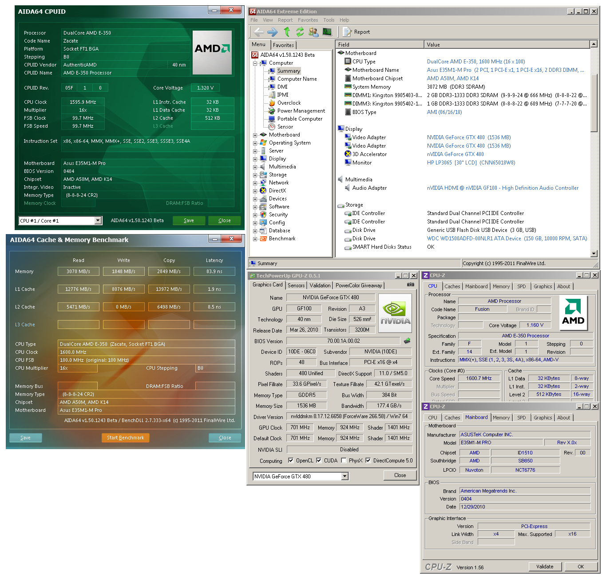
Task: Switch to the Favorites tab in AIDA64
Action: (283, 45)
